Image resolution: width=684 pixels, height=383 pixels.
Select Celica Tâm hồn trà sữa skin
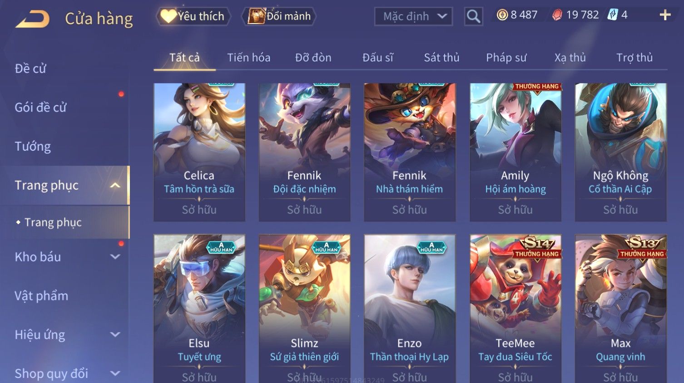(x=199, y=152)
